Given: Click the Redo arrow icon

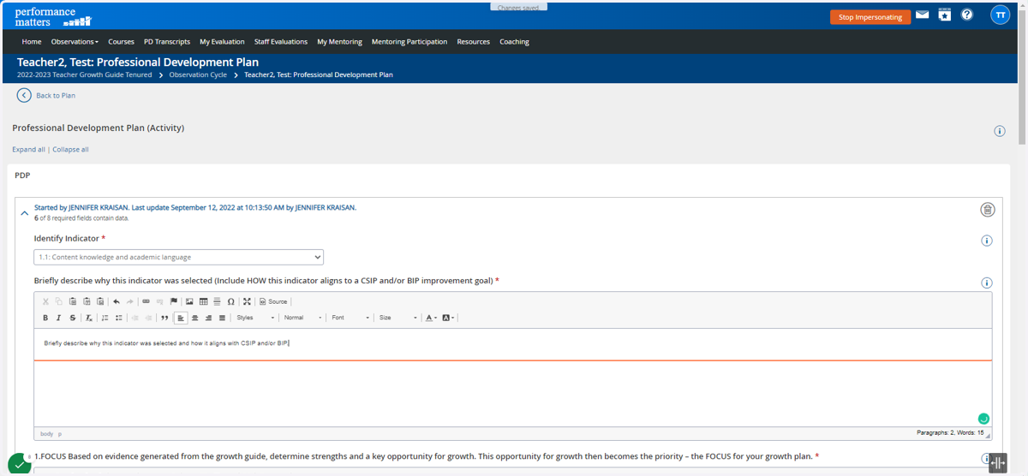Looking at the screenshot, I should 129,301.
